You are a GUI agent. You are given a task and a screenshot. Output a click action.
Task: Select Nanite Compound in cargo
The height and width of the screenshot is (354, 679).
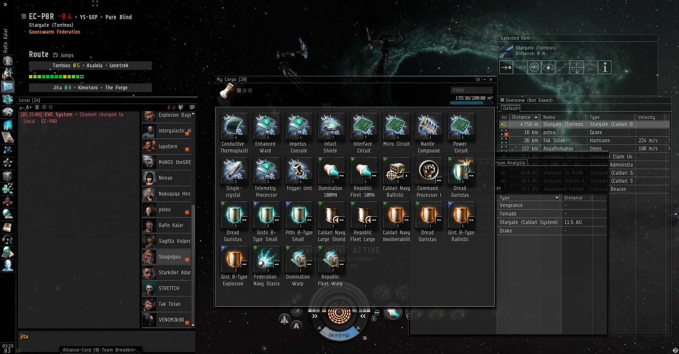pos(428,133)
